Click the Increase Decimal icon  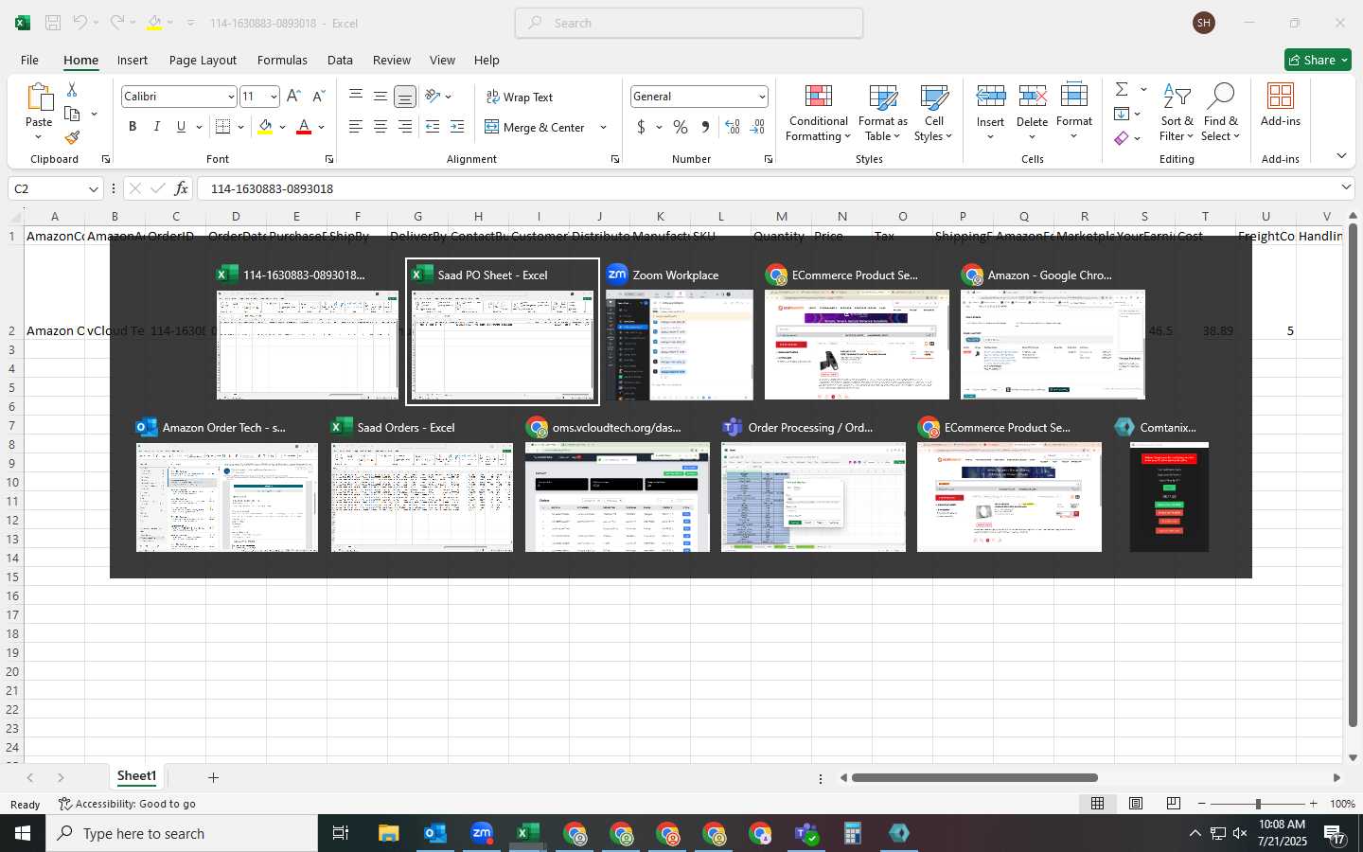pyautogui.click(x=733, y=127)
